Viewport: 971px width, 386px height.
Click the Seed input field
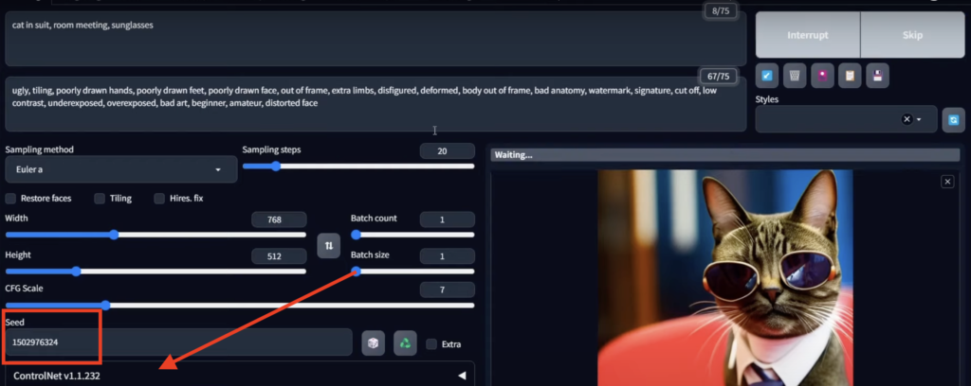pyautogui.click(x=178, y=342)
